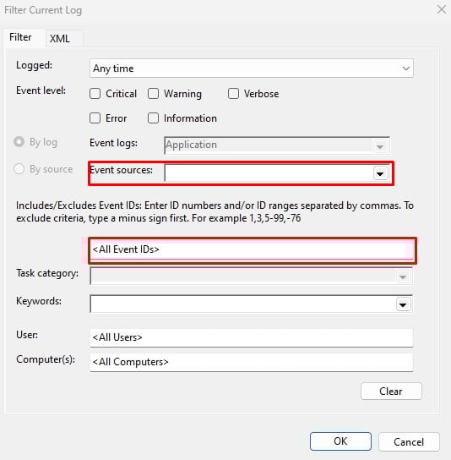Click the All Users input field
This screenshot has height=460, width=451.
coord(252,337)
